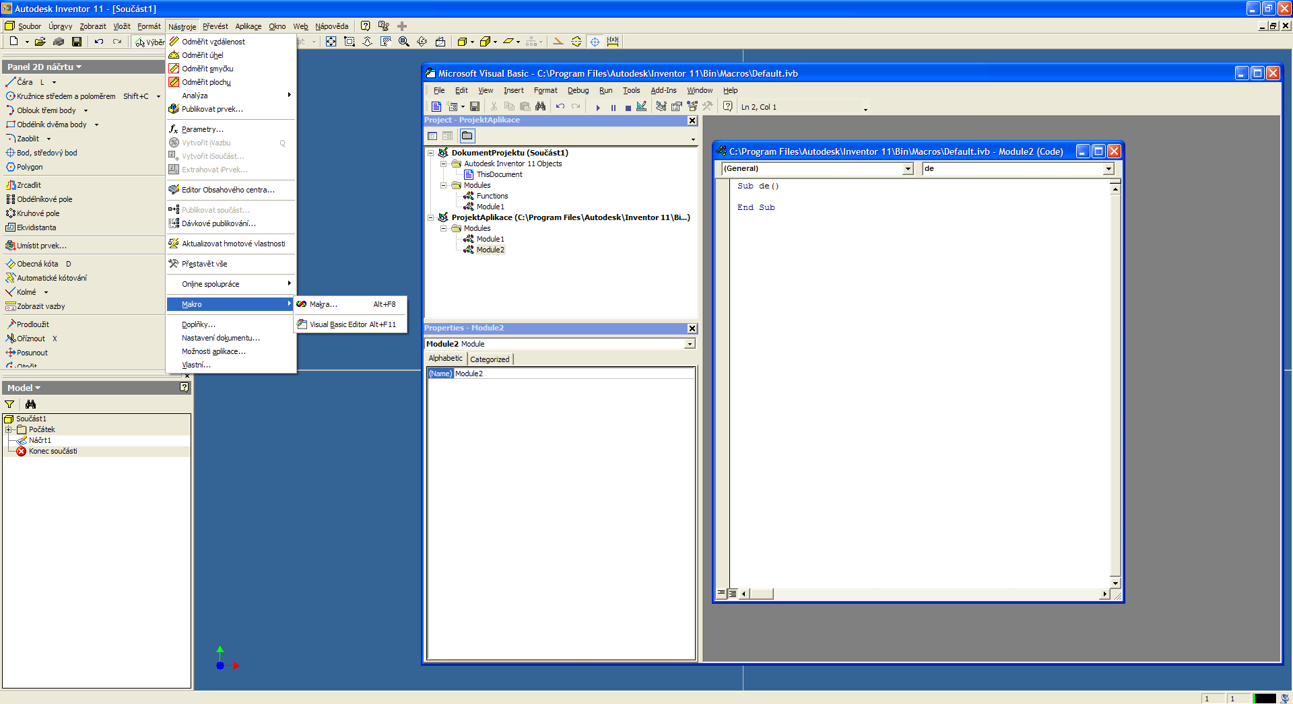Open the Model panel dropdown header
The image size is (1293, 704).
point(24,388)
